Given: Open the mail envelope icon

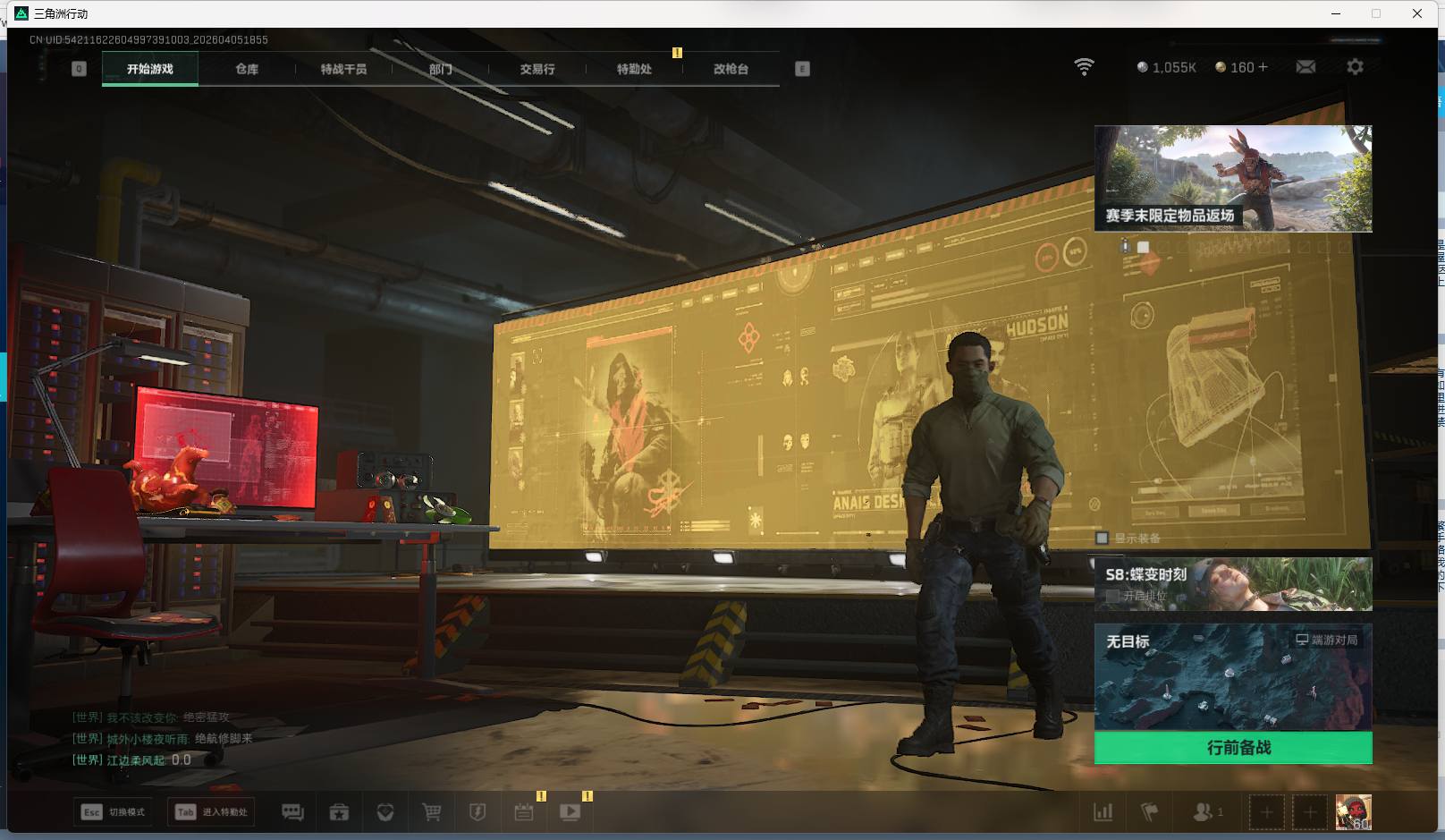Looking at the screenshot, I should click(1306, 67).
